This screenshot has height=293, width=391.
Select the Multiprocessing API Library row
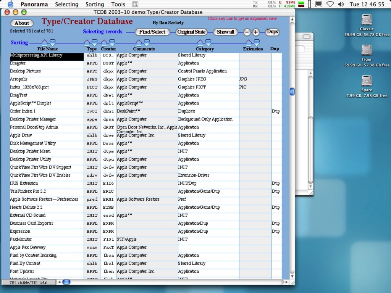[145, 56]
